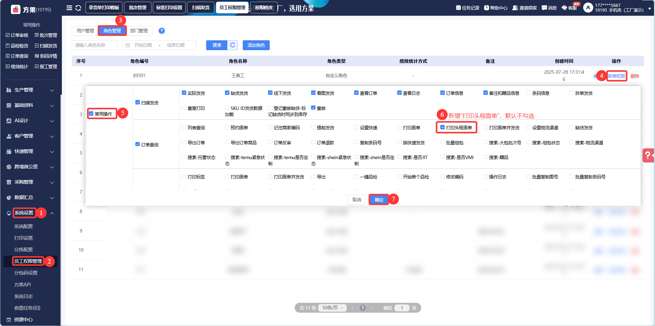Click the 添加角色 button

pos(256,45)
